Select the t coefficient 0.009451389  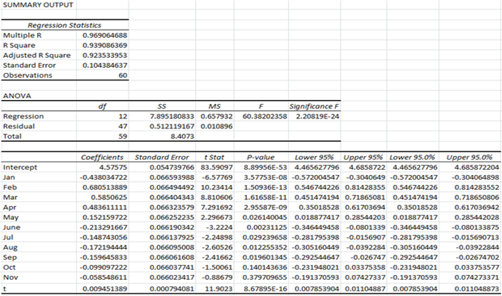click(x=104, y=289)
